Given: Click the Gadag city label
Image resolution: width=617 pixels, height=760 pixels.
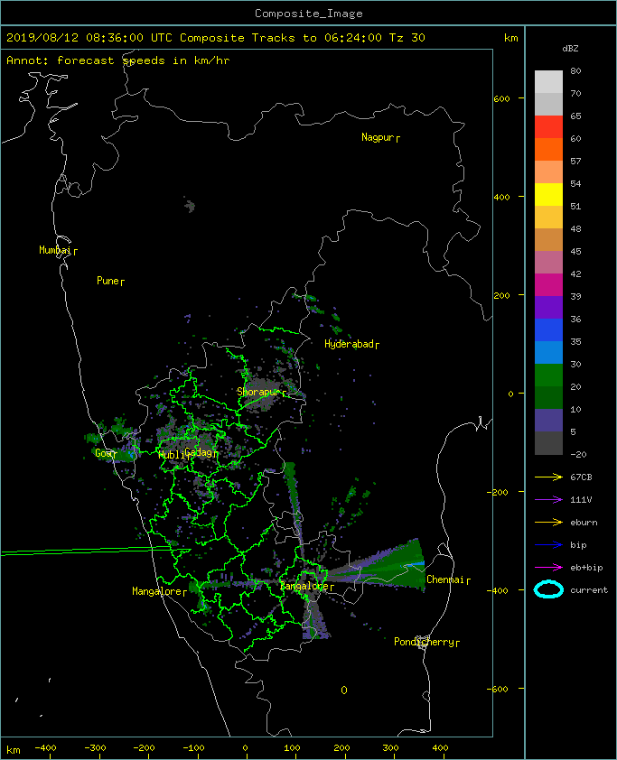Looking at the screenshot, I should pos(201,453).
